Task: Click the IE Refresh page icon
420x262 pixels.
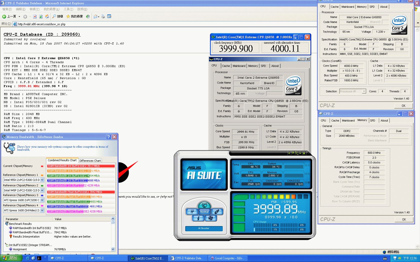Action: [41, 16]
